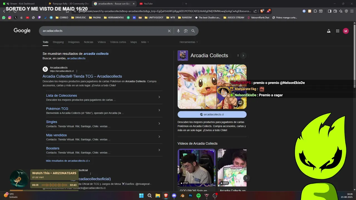Open Photoshop from the taskbar

tap(191, 196)
